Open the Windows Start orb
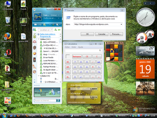This screenshot has width=157, height=118. tap(4, 115)
